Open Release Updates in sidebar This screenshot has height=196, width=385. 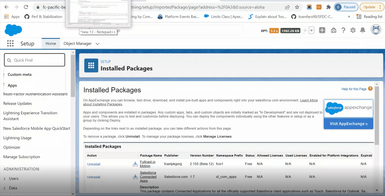17,103
